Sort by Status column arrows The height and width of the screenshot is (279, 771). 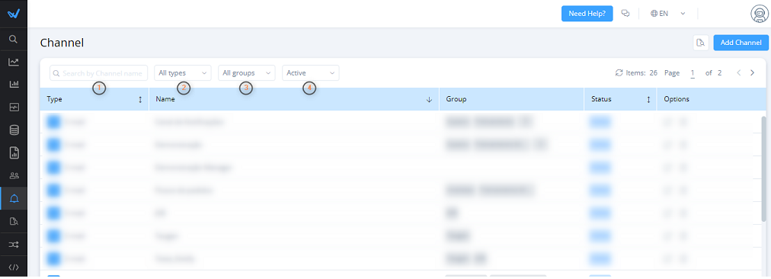click(x=648, y=99)
